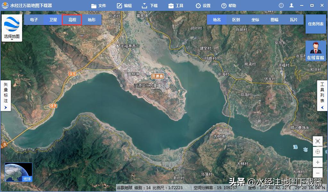
Task: Zoom in with the plus button
Action: point(317,162)
